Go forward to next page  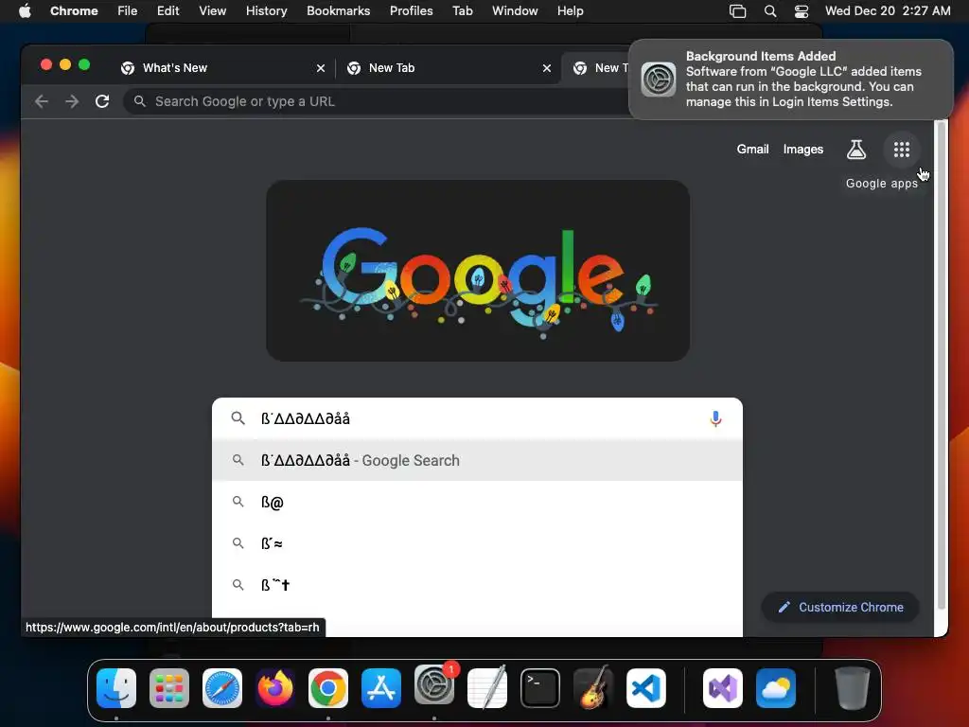(72, 101)
